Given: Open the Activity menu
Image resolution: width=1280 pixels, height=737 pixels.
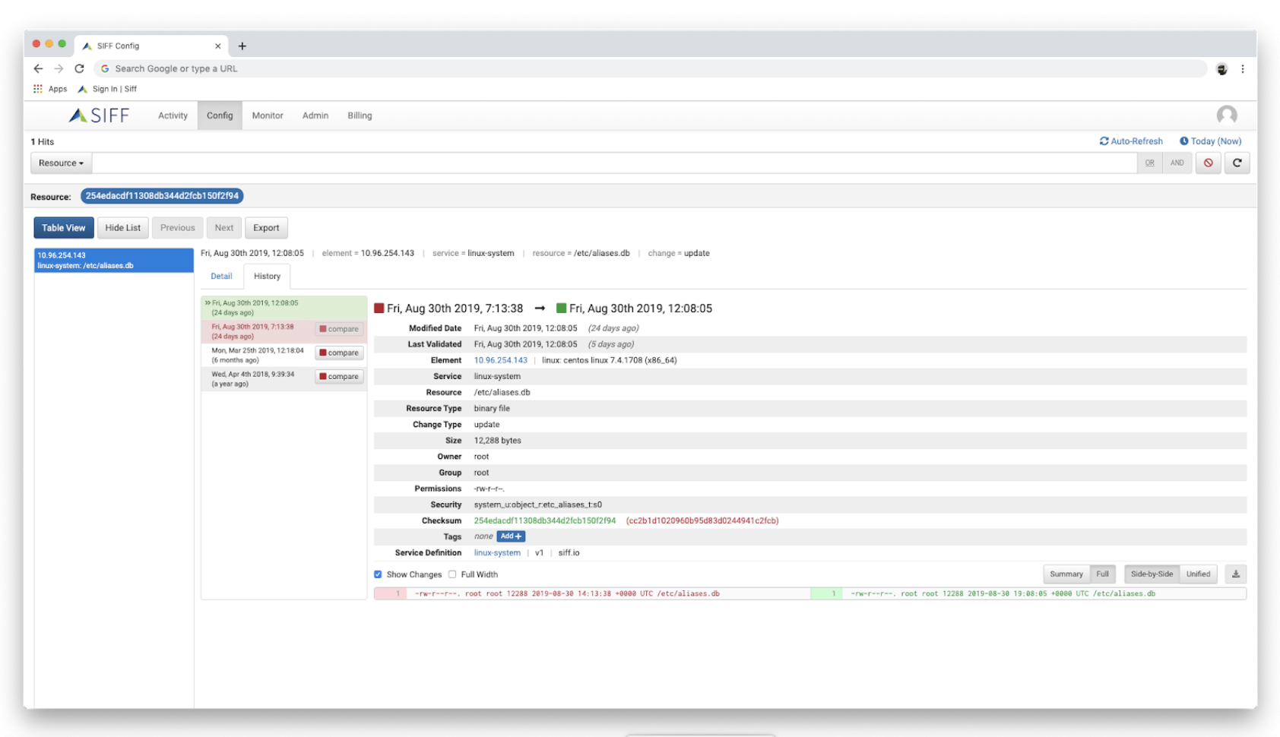Looking at the screenshot, I should coord(173,115).
